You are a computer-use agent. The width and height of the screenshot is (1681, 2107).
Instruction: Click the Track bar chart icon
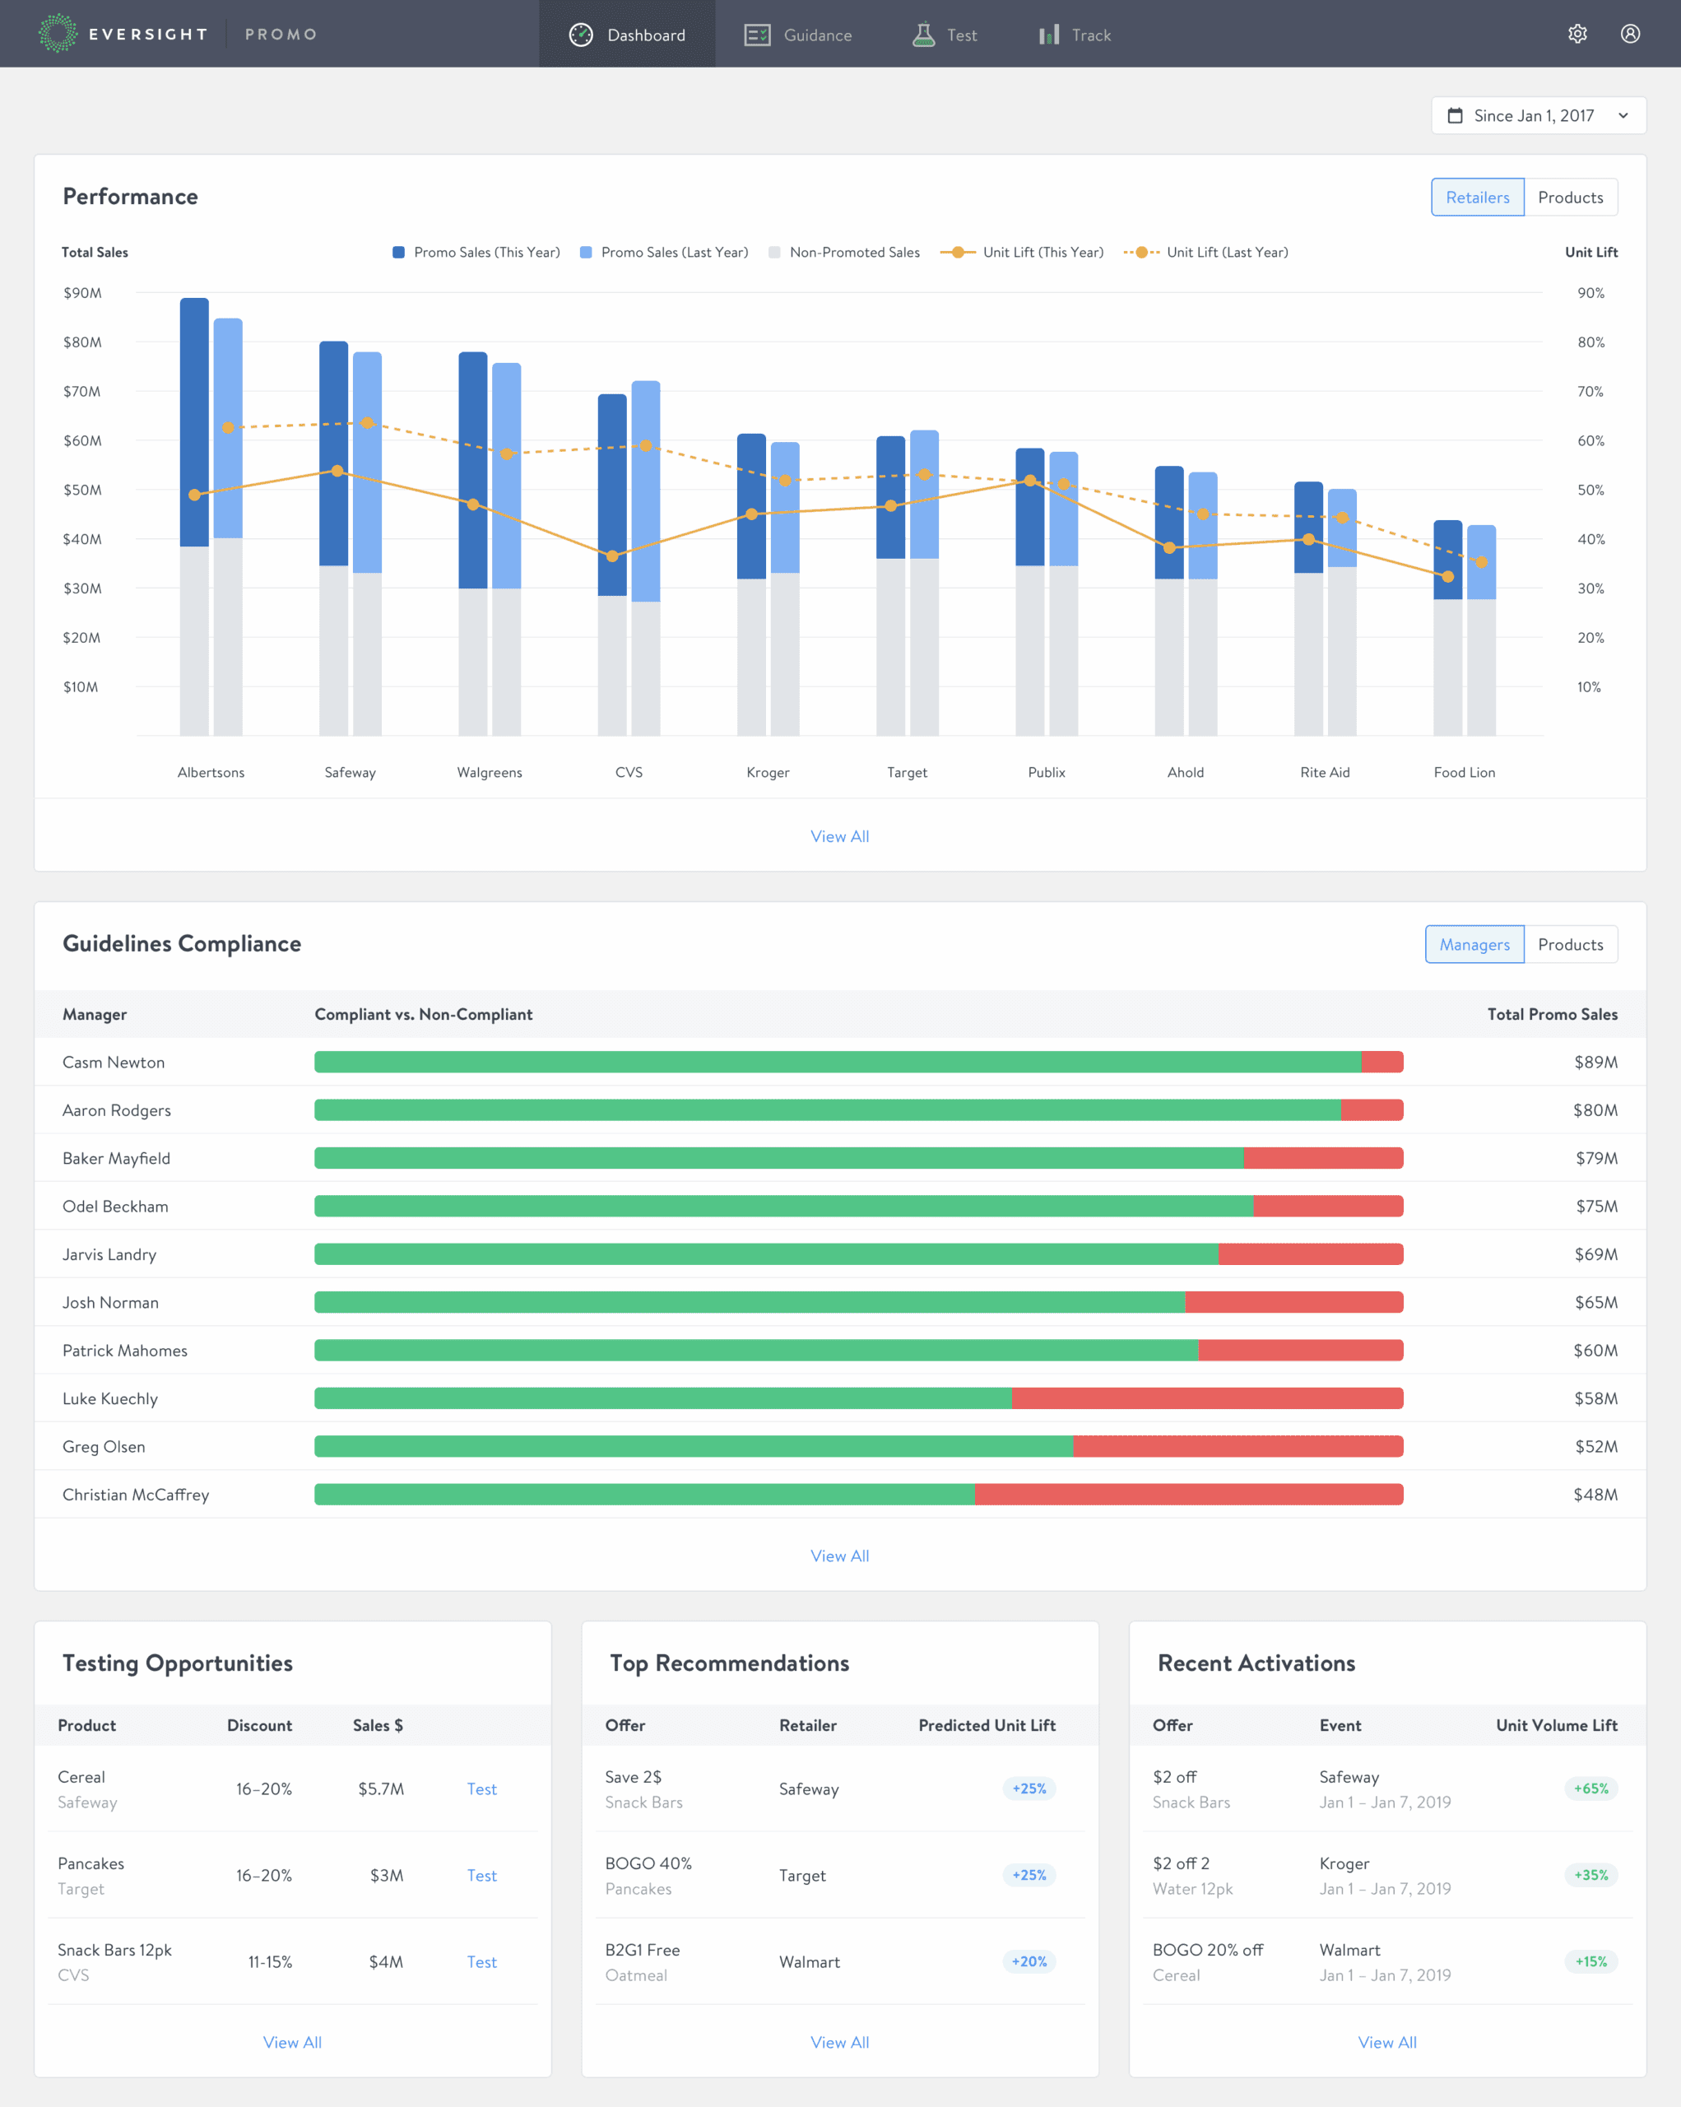1049,35
